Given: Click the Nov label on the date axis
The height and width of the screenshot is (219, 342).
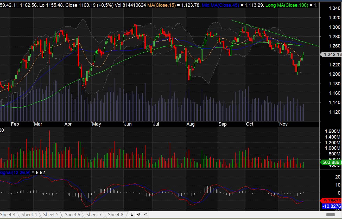Looking at the screenshot, I should point(283,124).
